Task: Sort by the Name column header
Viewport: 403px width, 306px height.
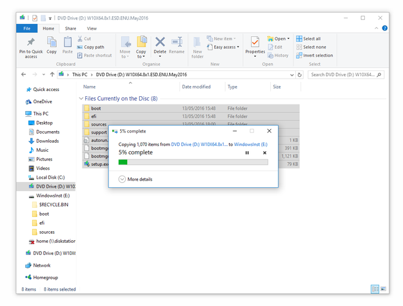Action: (x=90, y=87)
